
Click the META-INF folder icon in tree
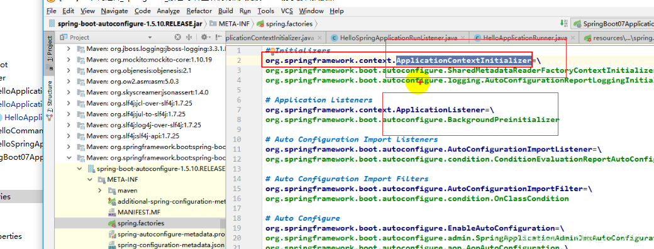[x=101, y=179]
